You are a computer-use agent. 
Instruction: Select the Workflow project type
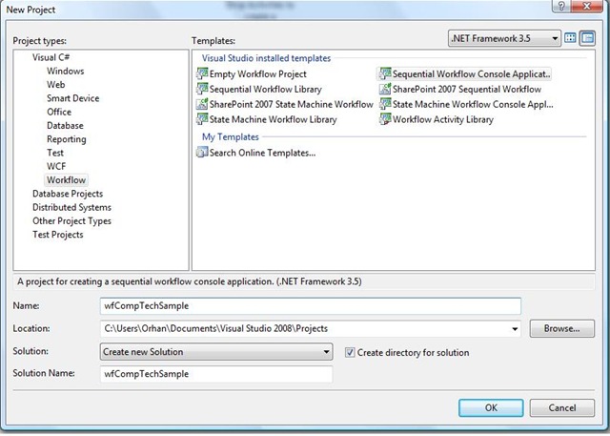click(66, 180)
